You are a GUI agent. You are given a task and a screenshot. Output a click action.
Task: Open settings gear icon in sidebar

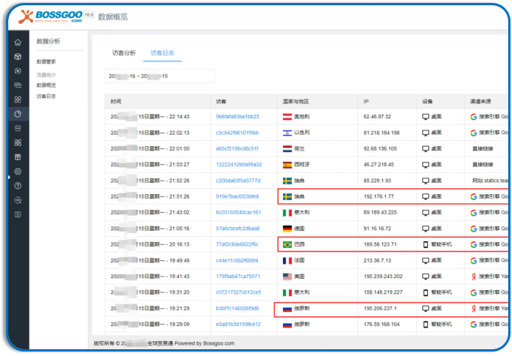[18, 171]
